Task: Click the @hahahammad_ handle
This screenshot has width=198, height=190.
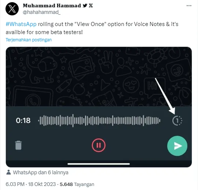Action: pyautogui.click(x=41, y=12)
